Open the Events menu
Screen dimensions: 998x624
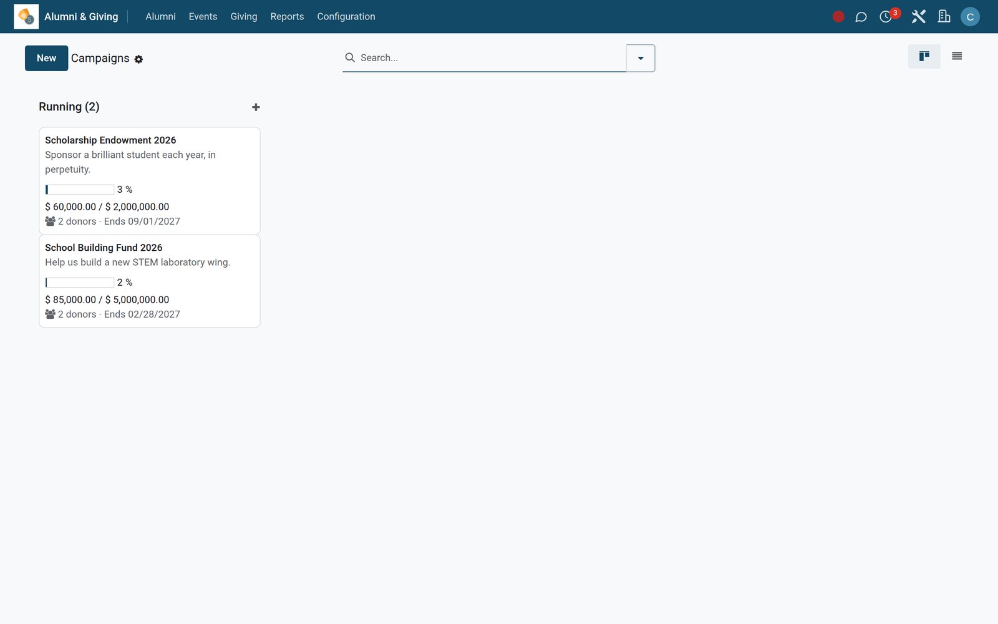click(x=203, y=17)
